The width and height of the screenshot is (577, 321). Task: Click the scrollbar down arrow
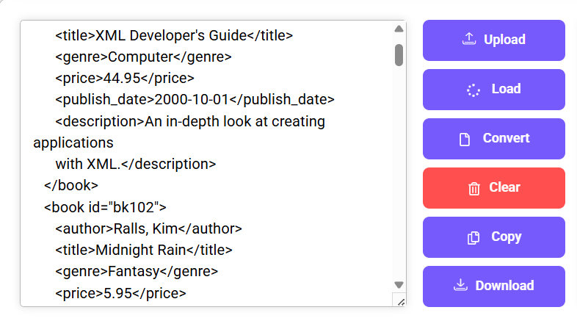[x=399, y=284]
